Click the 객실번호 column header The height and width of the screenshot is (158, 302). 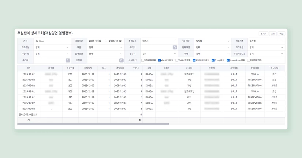70,68
